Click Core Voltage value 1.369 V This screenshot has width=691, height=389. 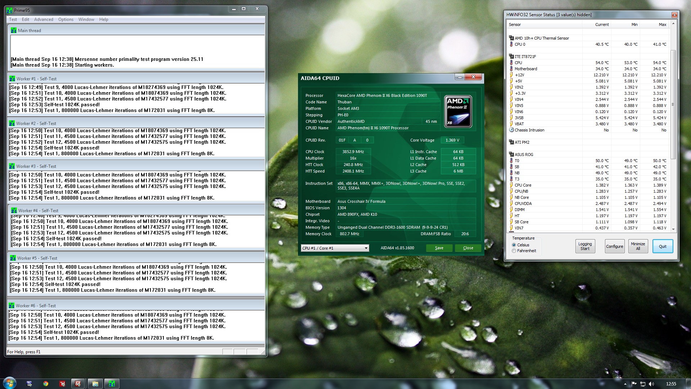pyautogui.click(x=452, y=140)
